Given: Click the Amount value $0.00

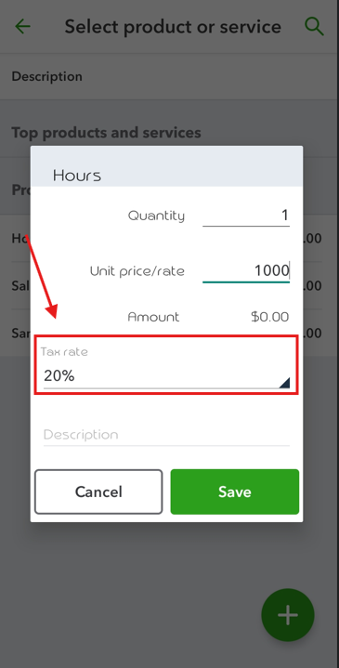Looking at the screenshot, I should coord(270,317).
